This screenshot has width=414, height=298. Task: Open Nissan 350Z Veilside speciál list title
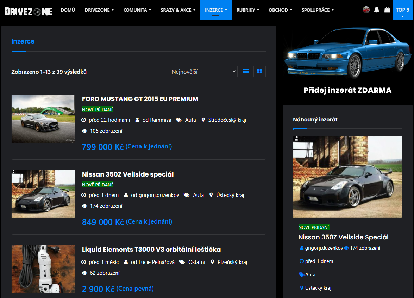tap(128, 174)
